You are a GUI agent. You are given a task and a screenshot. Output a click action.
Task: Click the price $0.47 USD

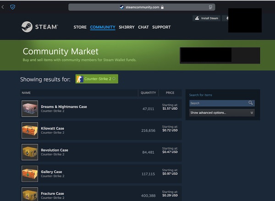click(x=170, y=152)
